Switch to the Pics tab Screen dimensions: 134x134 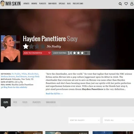[15, 102]
